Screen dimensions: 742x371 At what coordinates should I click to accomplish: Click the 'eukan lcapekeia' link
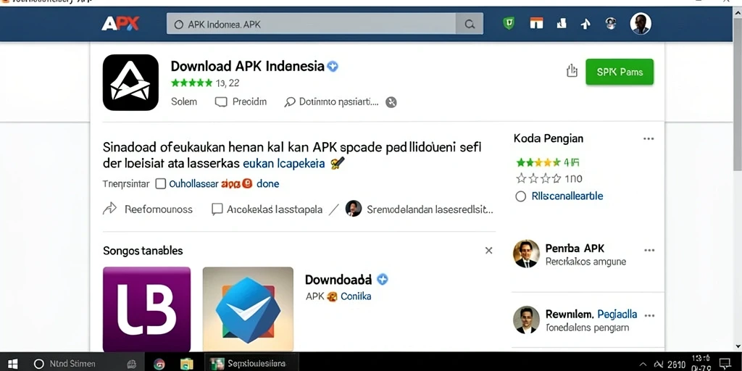click(x=283, y=164)
